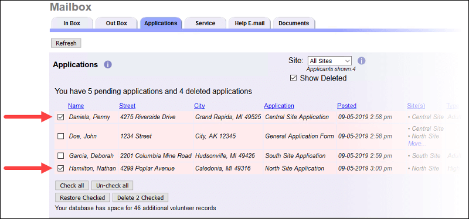Click the city Caledonia, MI 49316
Image resolution: width=469 pixels, height=219 pixels.
click(223, 168)
